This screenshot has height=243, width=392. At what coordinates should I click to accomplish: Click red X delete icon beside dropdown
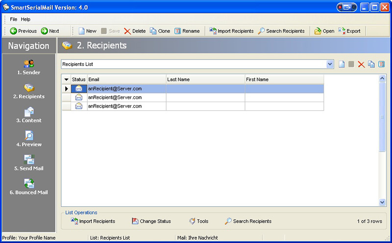pos(361,64)
